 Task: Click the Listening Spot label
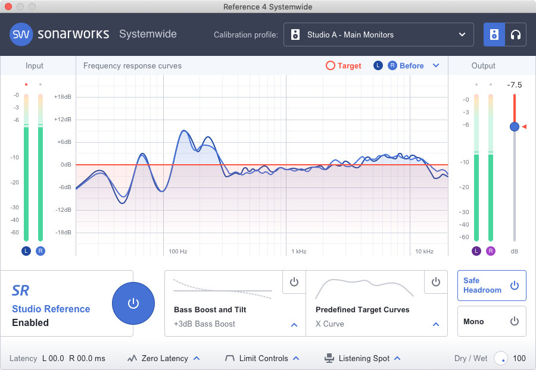pyautogui.click(x=364, y=358)
